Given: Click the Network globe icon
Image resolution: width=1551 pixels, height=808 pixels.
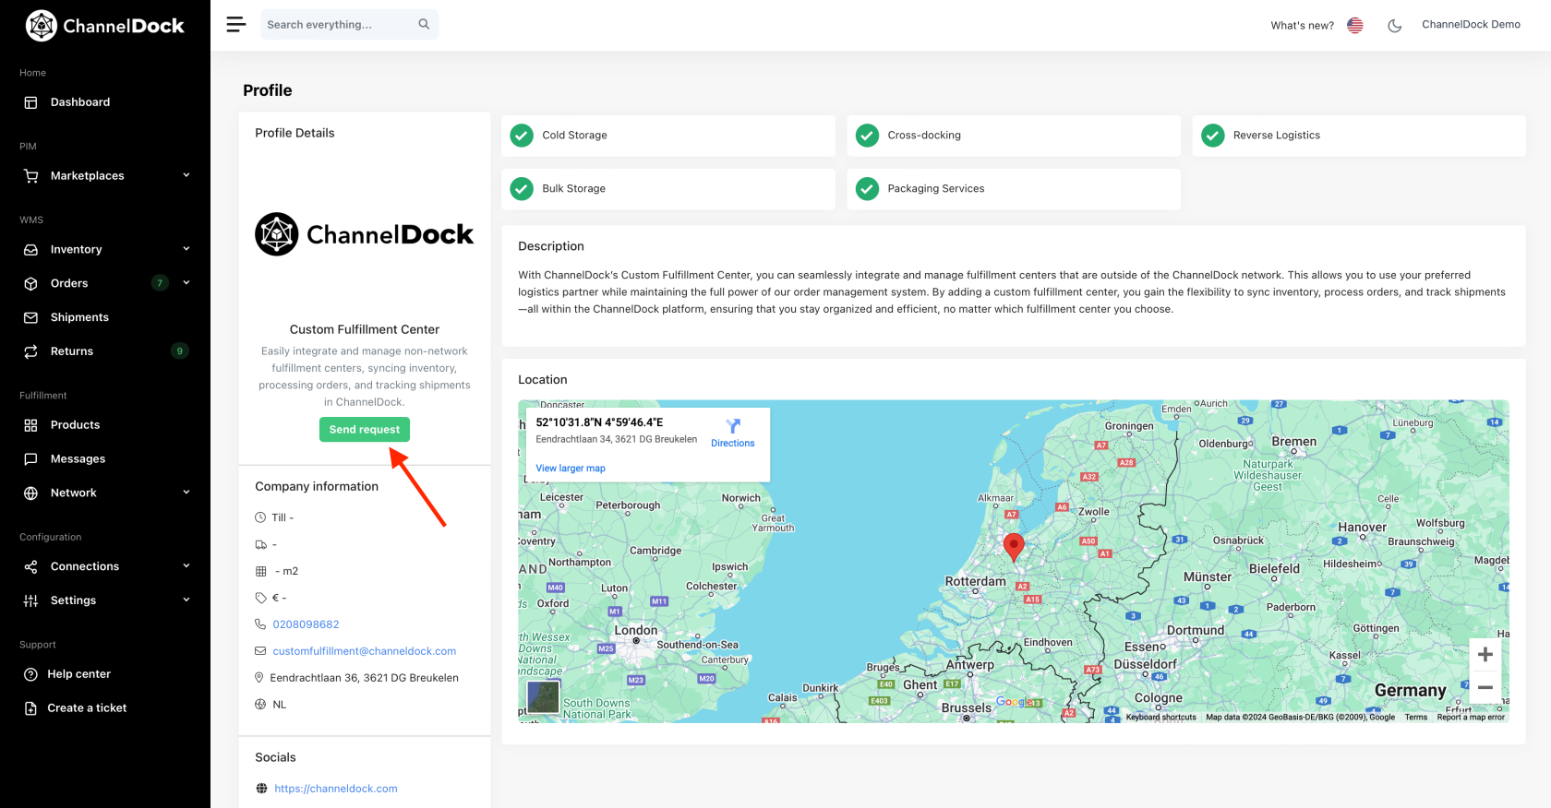Looking at the screenshot, I should click(x=30, y=493).
